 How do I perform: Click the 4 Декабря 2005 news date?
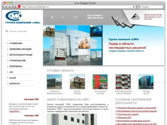[x=31, y=99]
